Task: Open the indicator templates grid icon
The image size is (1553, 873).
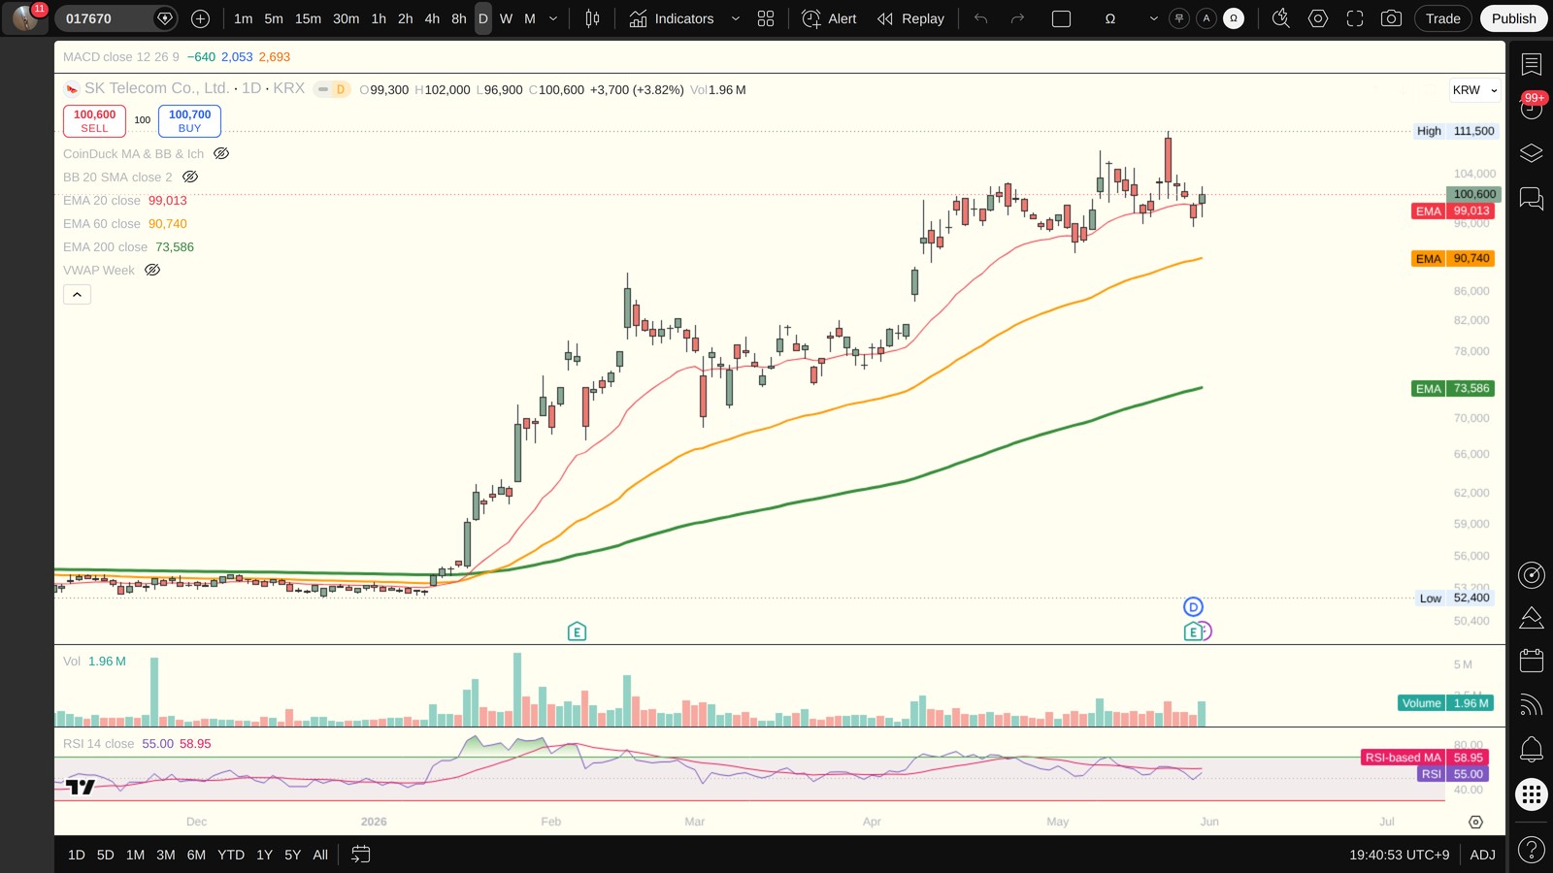Action: [766, 18]
